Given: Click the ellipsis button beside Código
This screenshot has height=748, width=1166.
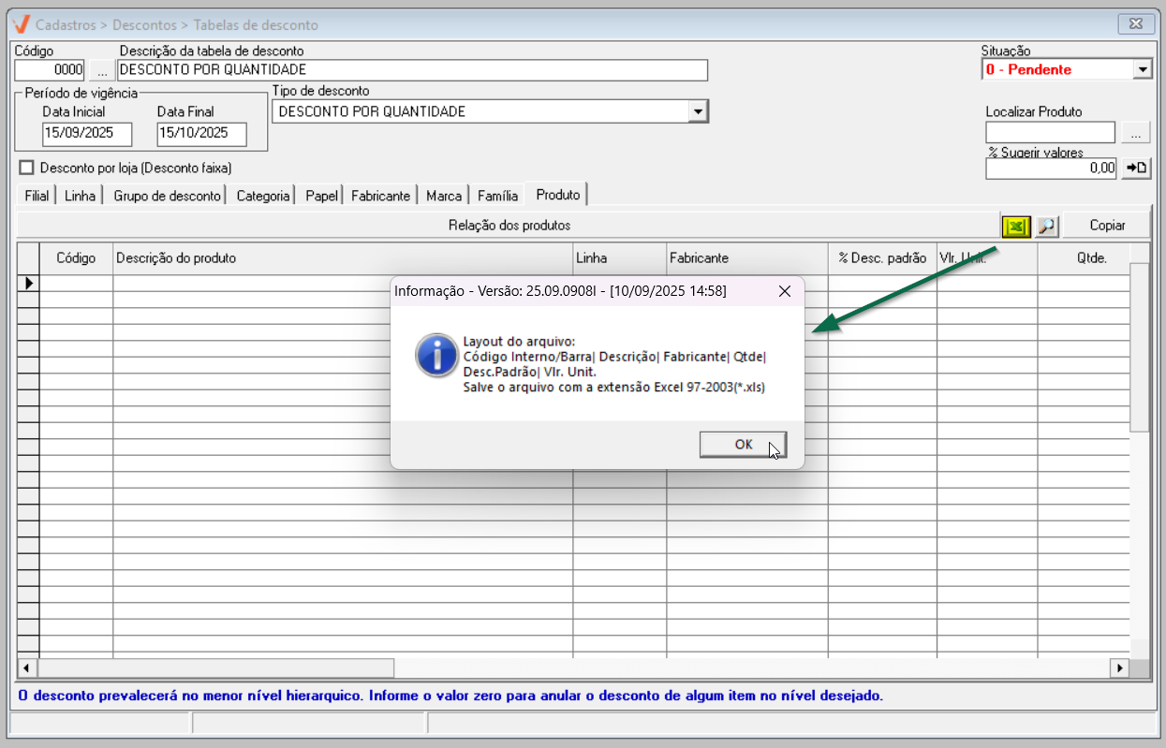Looking at the screenshot, I should (101, 70).
